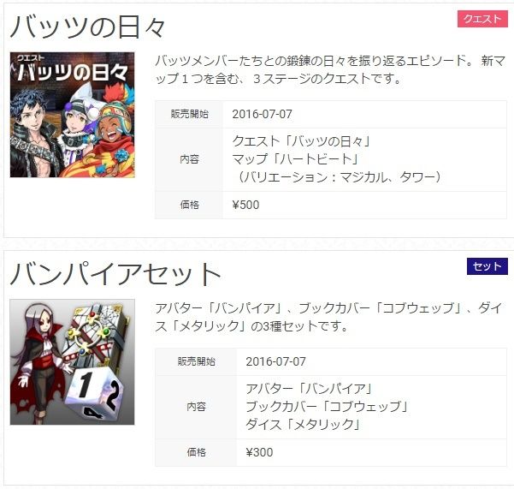Click the 2016-07-07 date in バンパイアセット table

275,361
